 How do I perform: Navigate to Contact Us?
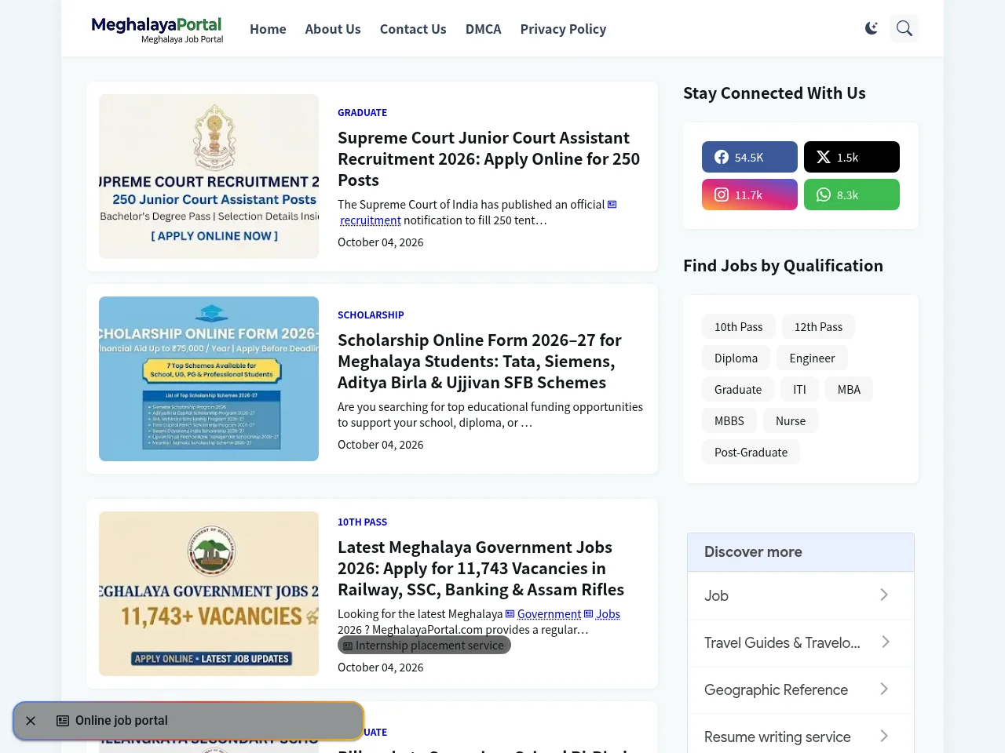[413, 29]
